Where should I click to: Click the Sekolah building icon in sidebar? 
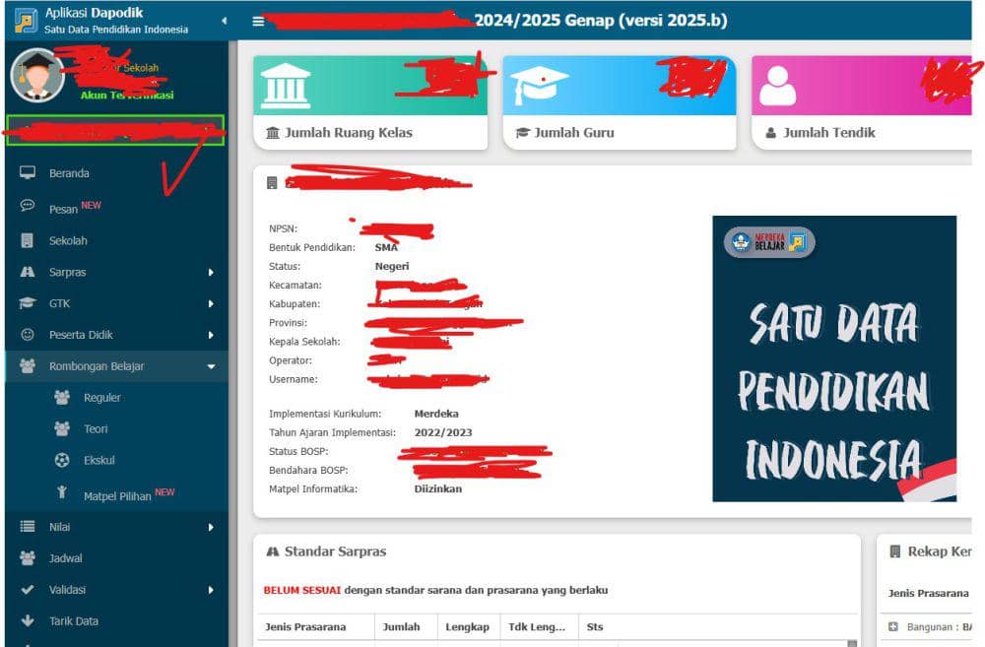click(x=27, y=240)
